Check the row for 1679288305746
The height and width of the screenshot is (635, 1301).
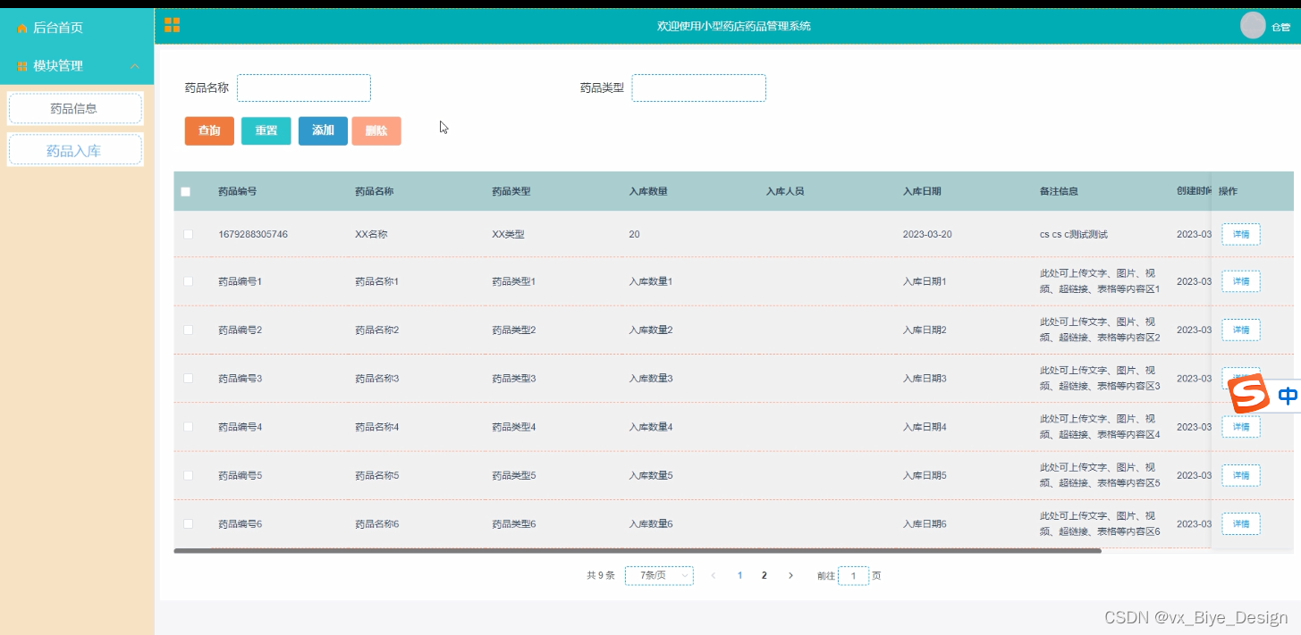point(188,234)
